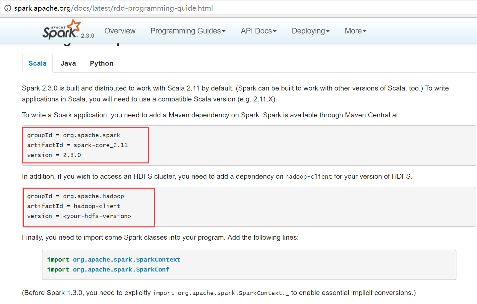Click the groupId = org.apache.spark code line

click(x=74, y=135)
